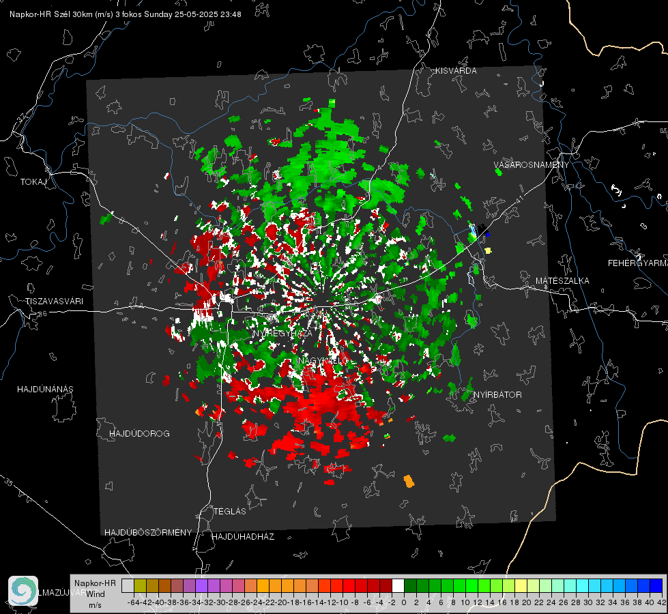The height and width of the screenshot is (614, 668).
Task: Click the FEHÉRGYARMAT city label
Action: [638, 263]
